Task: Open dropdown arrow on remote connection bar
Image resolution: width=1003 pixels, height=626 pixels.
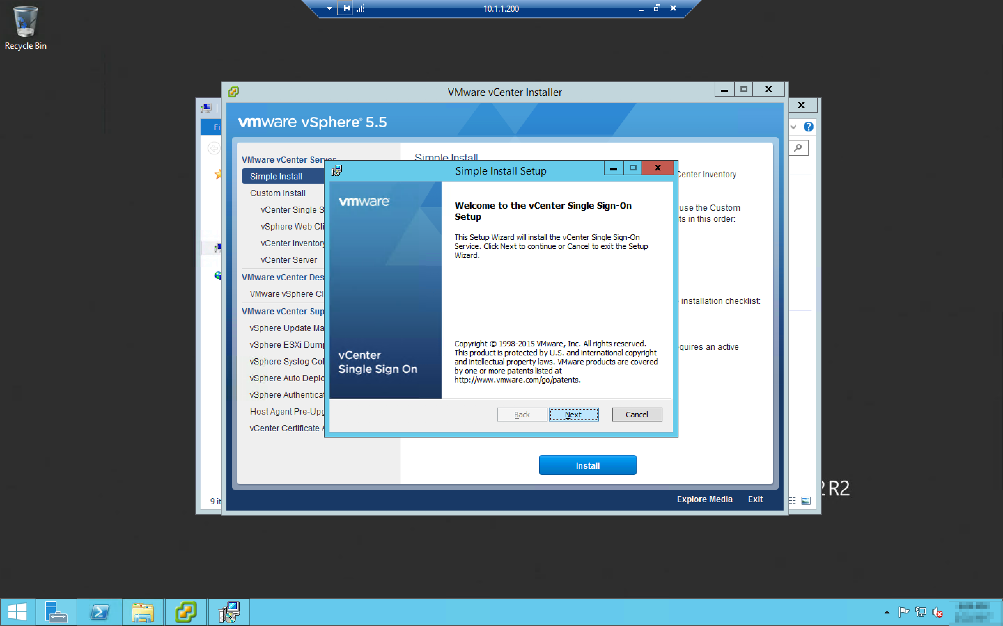Action: click(x=329, y=8)
